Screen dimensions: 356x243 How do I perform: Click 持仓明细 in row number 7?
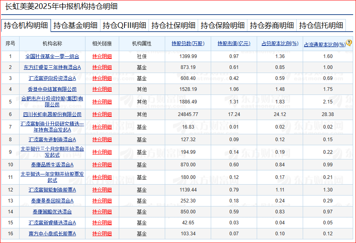click(102, 127)
